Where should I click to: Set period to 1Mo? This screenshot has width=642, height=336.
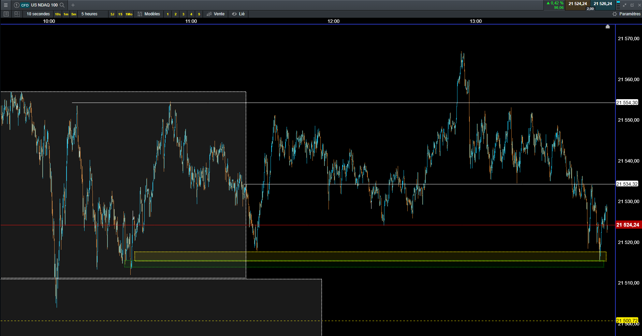click(x=129, y=14)
